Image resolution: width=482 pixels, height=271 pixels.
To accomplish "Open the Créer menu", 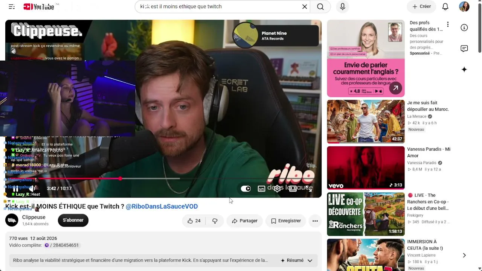I will click(x=421, y=6).
